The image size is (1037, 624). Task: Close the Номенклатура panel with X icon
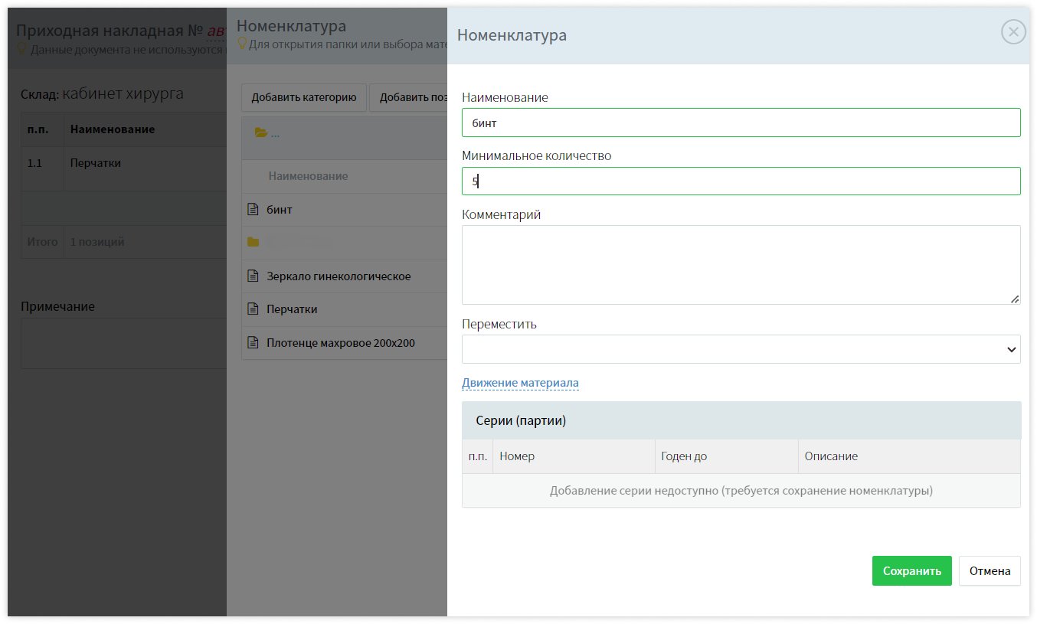click(1012, 32)
